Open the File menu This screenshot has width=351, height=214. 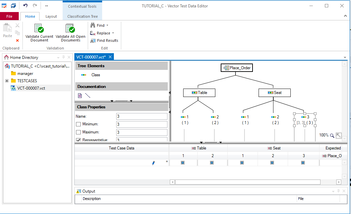click(9, 16)
